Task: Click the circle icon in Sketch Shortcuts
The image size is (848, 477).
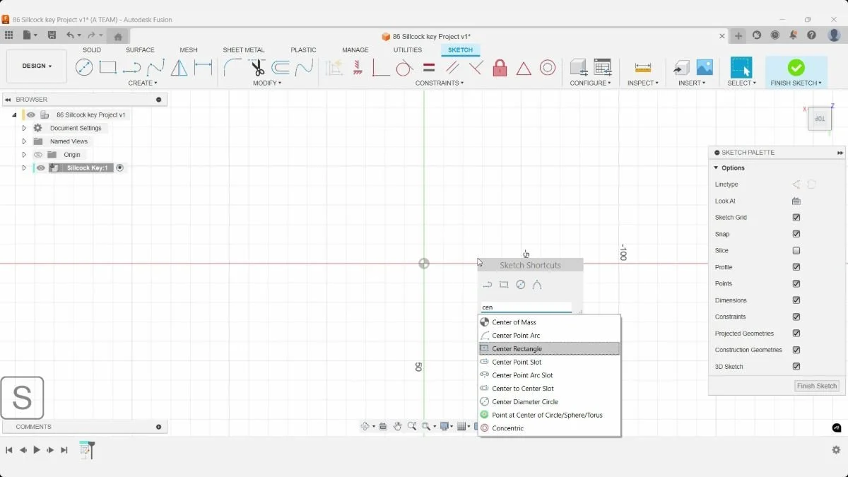Action: 521,285
